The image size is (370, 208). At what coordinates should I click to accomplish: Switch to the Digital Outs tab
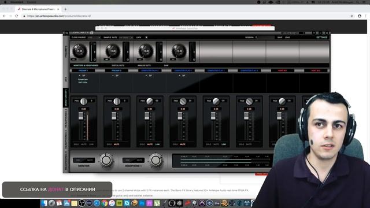pos(118,65)
